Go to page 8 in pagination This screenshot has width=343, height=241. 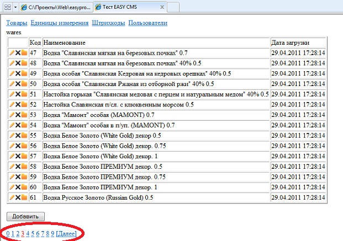pyautogui.click(x=48, y=234)
